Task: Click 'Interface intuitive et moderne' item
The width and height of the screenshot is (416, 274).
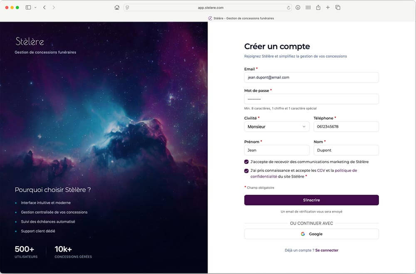Action: click(46, 203)
